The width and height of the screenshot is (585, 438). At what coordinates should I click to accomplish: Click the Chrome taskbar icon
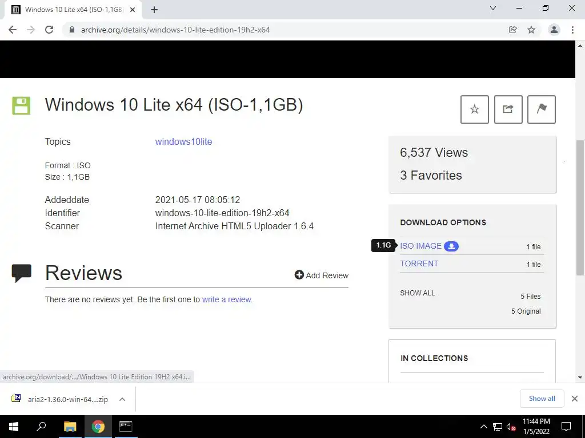98,427
